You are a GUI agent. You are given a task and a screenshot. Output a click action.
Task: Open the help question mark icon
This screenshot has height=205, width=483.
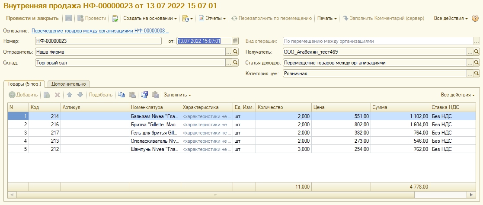click(475, 18)
